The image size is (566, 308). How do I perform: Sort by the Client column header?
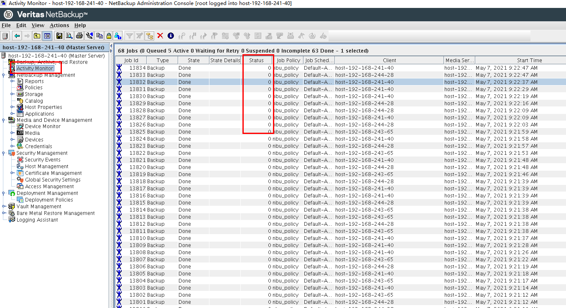click(389, 61)
